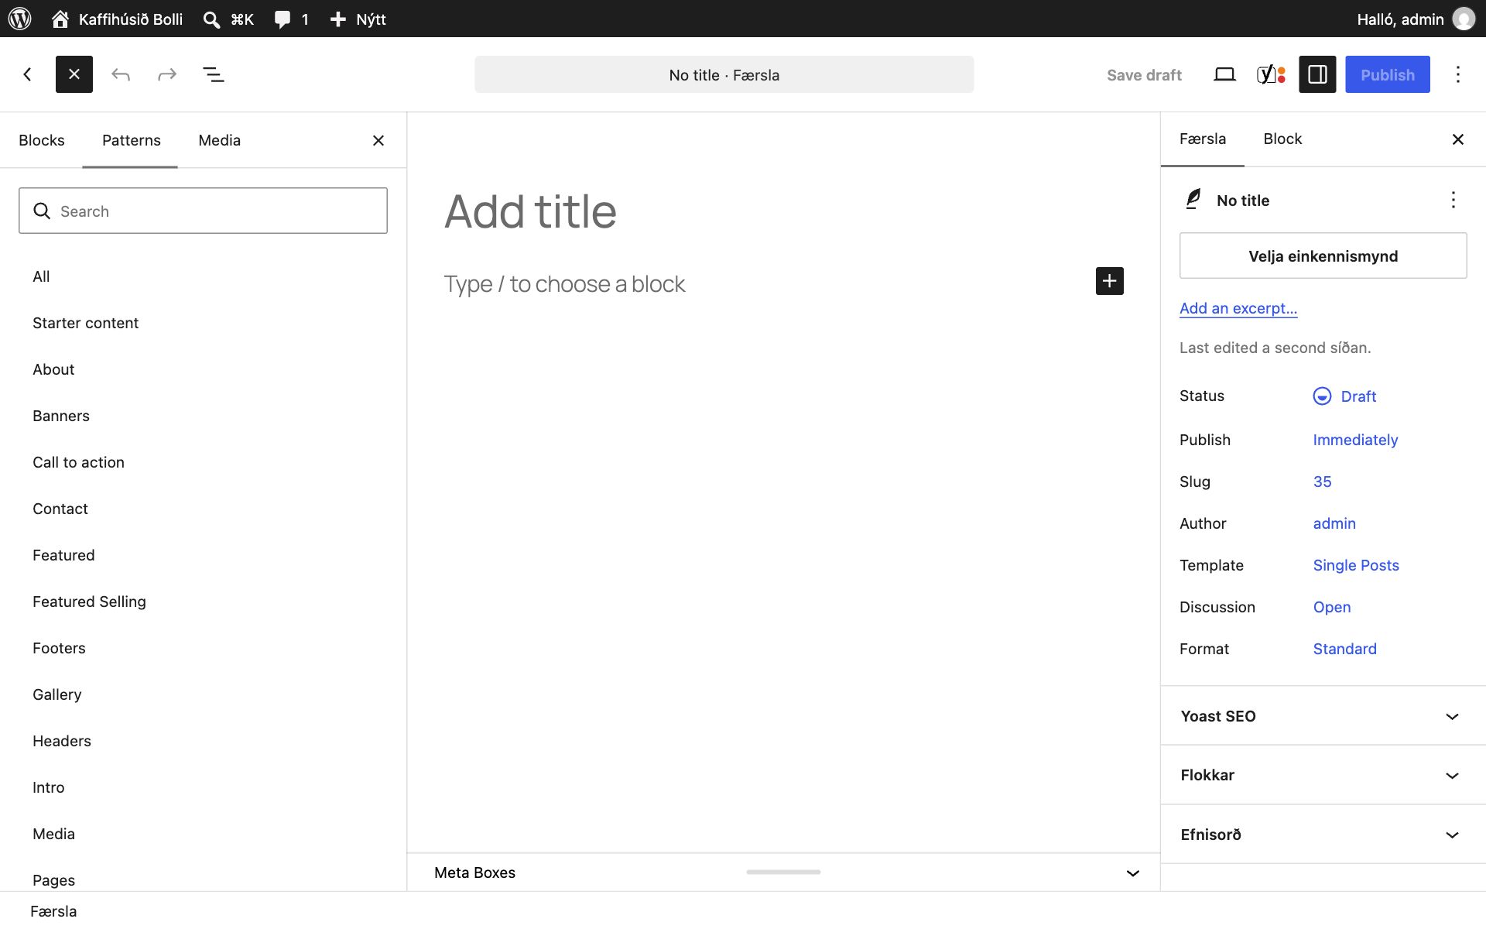The width and height of the screenshot is (1486, 929).
Task: Change the Single Posts template
Action: pyautogui.click(x=1356, y=565)
